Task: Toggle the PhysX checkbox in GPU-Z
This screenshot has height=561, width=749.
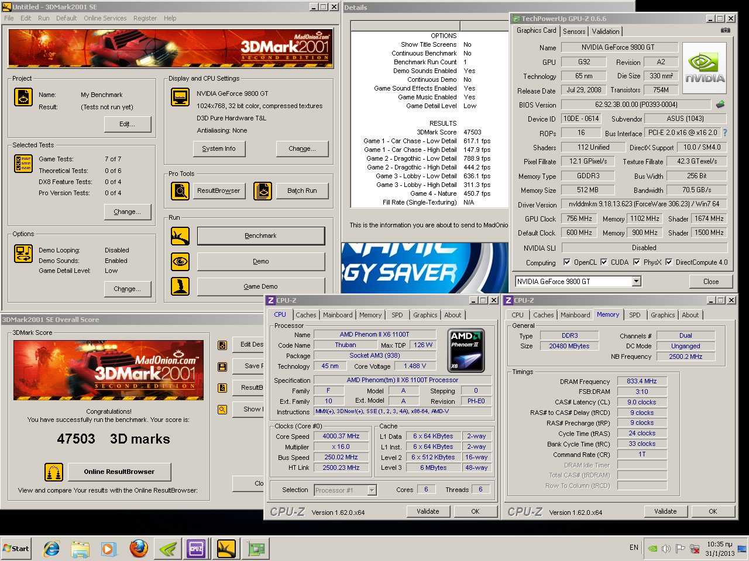Action: tap(637, 262)
